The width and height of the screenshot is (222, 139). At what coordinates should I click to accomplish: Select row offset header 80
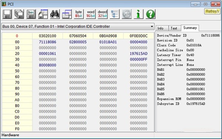pos(17,88)
